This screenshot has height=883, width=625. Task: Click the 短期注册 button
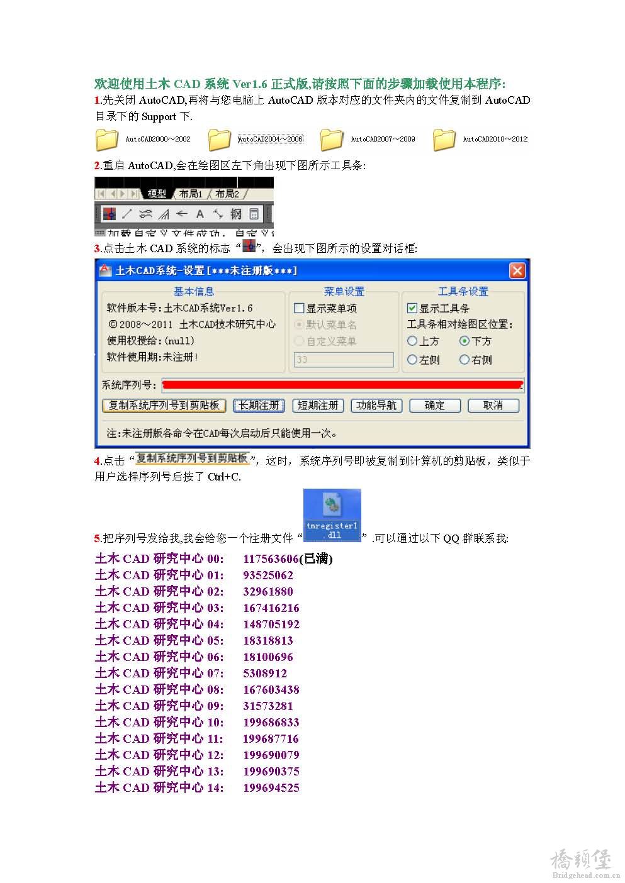pyautogui.click(x=318, y=406)
